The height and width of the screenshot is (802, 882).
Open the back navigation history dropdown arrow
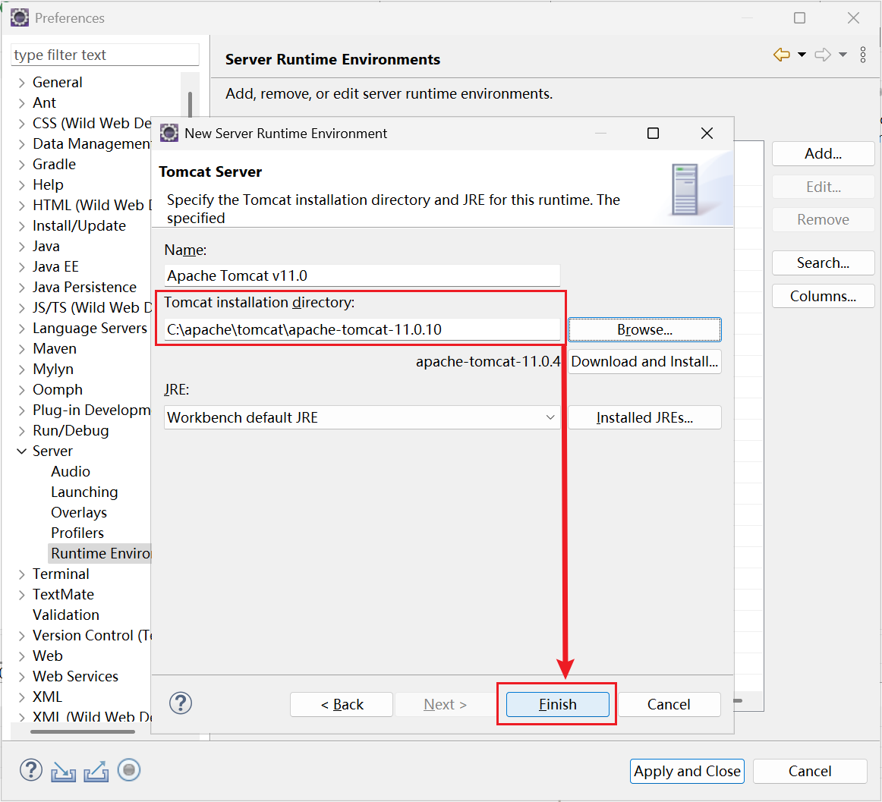pos(802,55)
